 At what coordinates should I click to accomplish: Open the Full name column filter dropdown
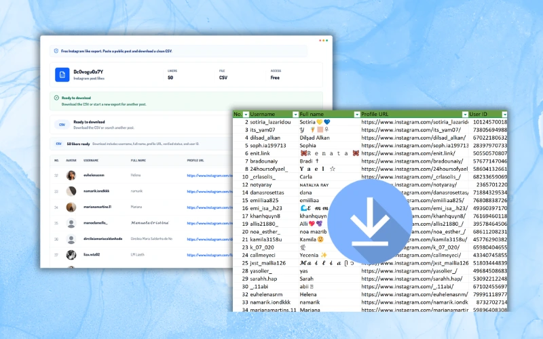click(x=357, y=114)
